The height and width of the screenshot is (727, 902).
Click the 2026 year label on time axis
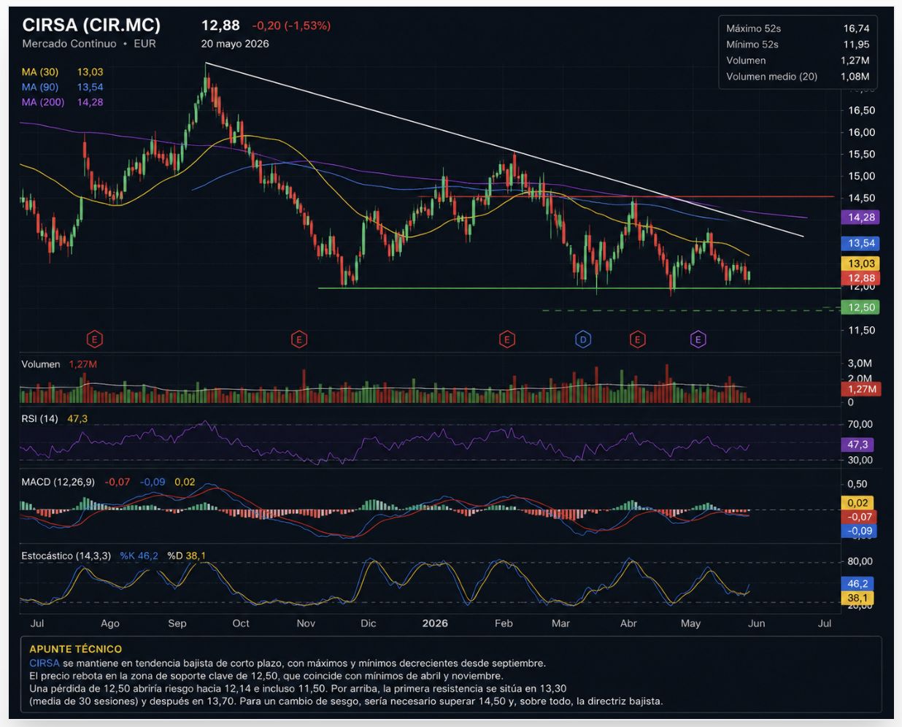(x=435, y=623)
